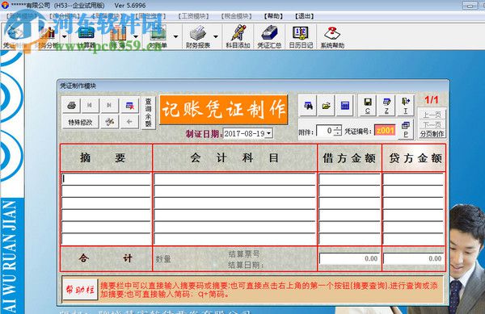Click the 借方金额 column header
Viewport: 485px width, 314px height.
pyautogui.click(x=349, y=157)
